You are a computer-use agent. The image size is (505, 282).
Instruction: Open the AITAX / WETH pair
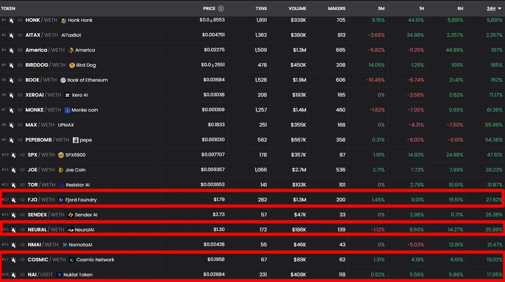click(x=42, y=35)
